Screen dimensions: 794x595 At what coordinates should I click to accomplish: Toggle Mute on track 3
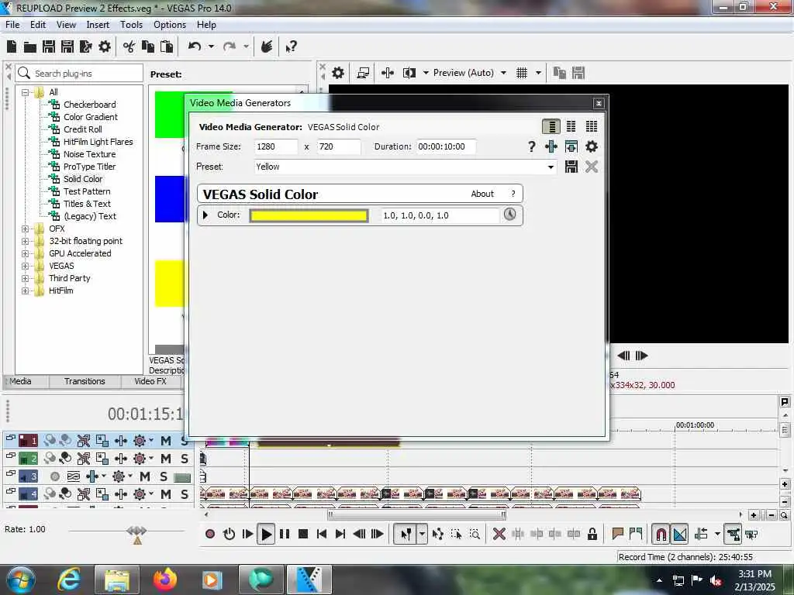click(145, 476)
